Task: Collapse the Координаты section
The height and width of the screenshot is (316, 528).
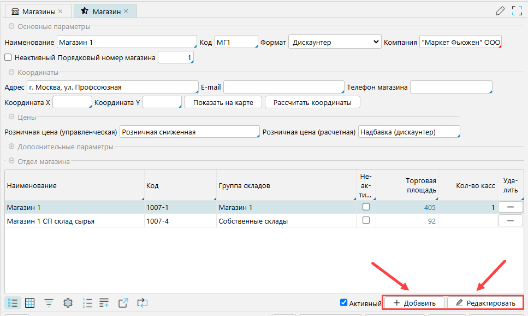Action: (x=10, y=72)
